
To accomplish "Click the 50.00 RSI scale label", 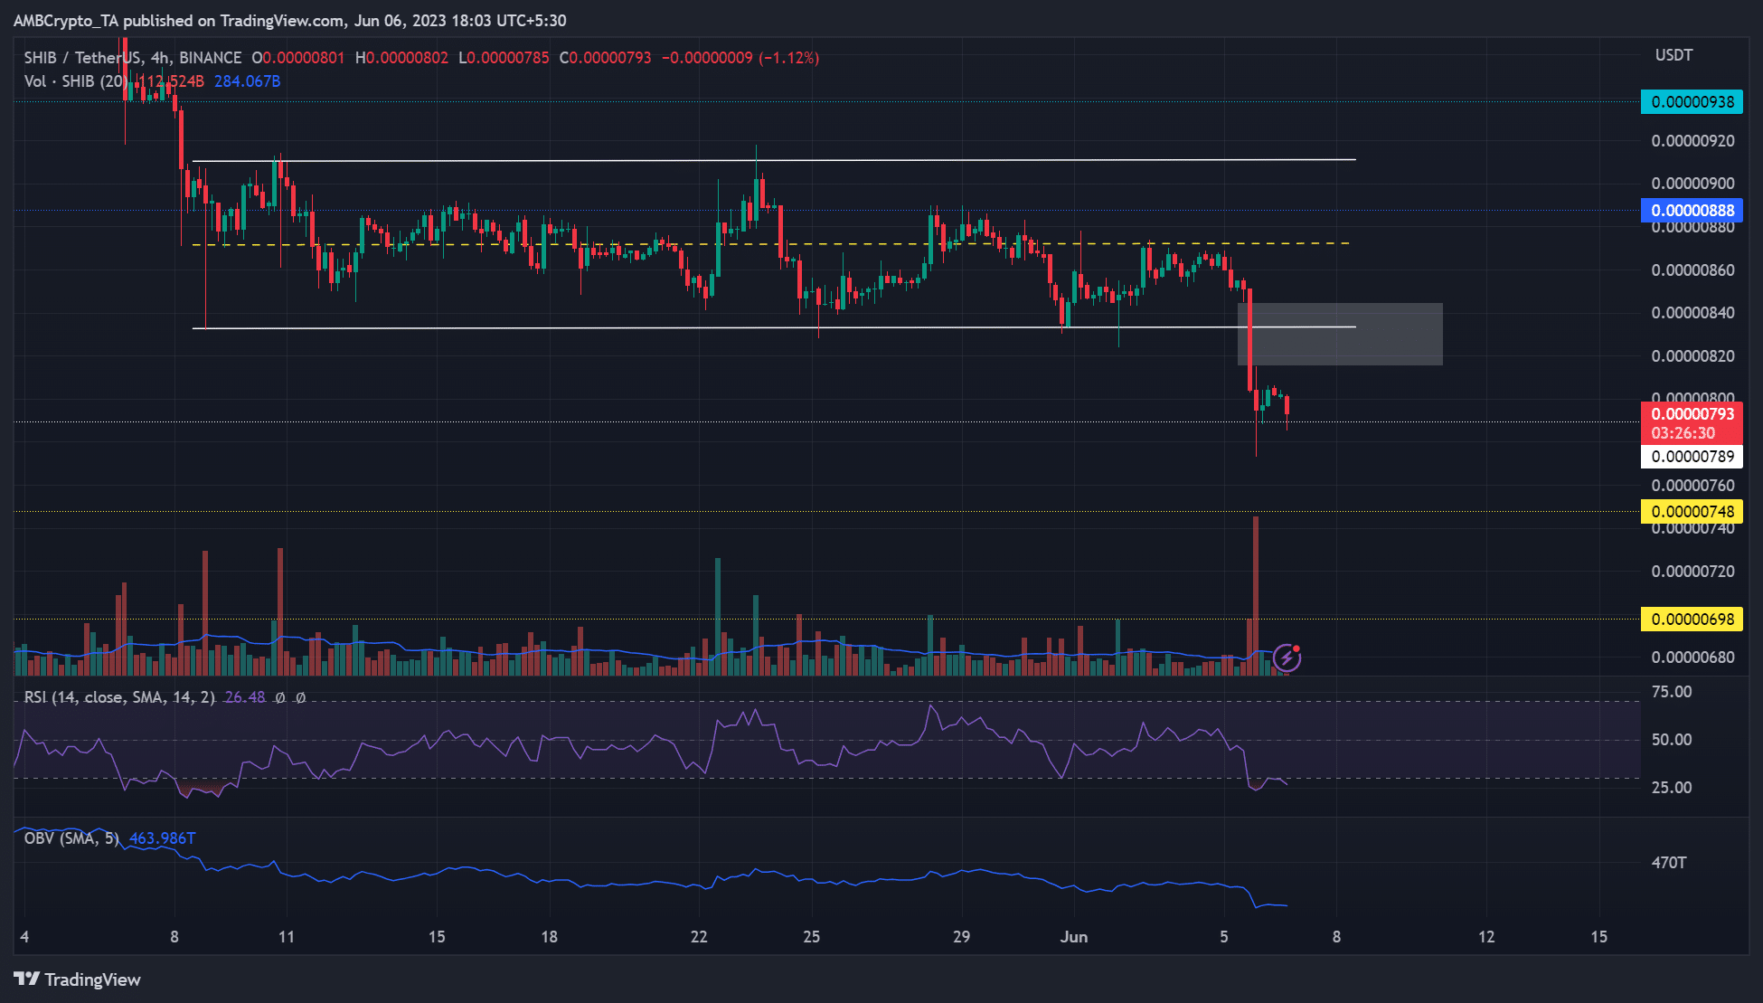I will pos(1672,740).
